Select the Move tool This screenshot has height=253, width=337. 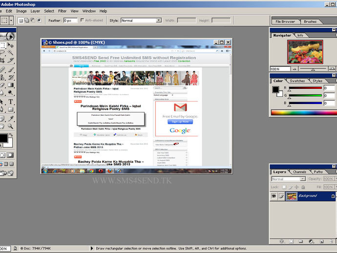[10, 45]
